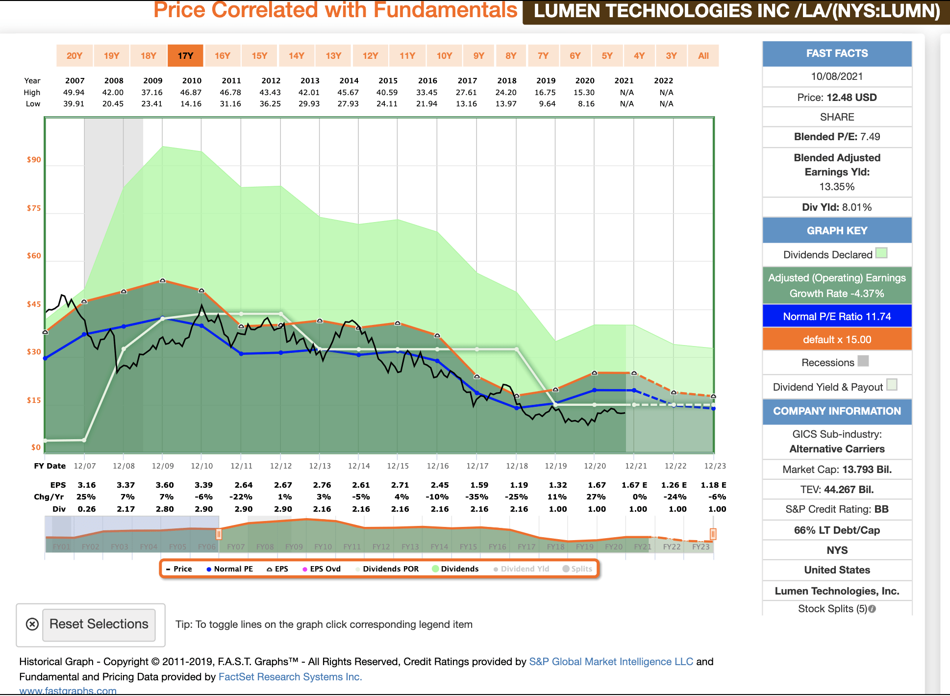Grab the left range slider handle at FY06
Screen dimensions: 950x696
tap(219, 534)
